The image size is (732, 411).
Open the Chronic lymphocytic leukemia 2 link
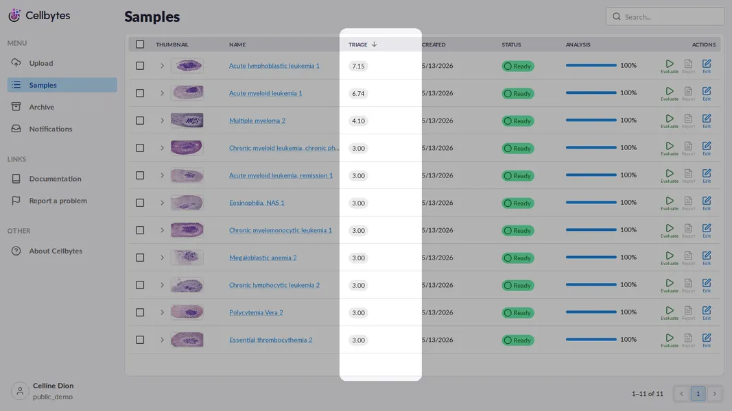click(x=274, y=285)
